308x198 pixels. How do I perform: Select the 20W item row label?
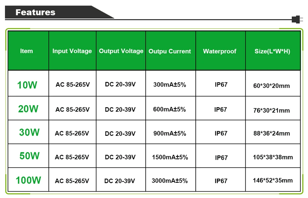(x=28, y=109)
